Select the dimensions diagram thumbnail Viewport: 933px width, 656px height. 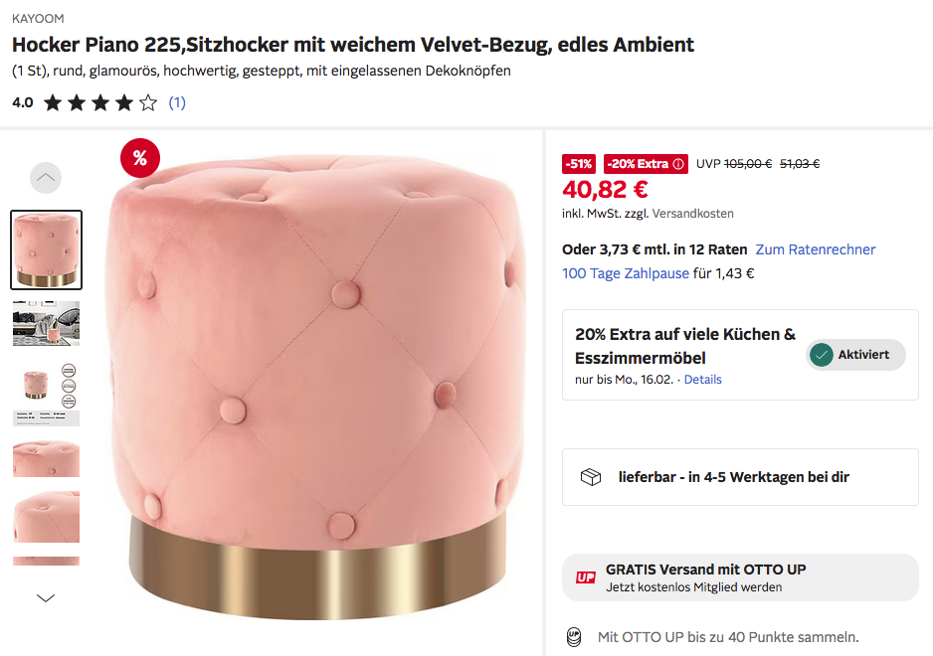pos(47,394)
